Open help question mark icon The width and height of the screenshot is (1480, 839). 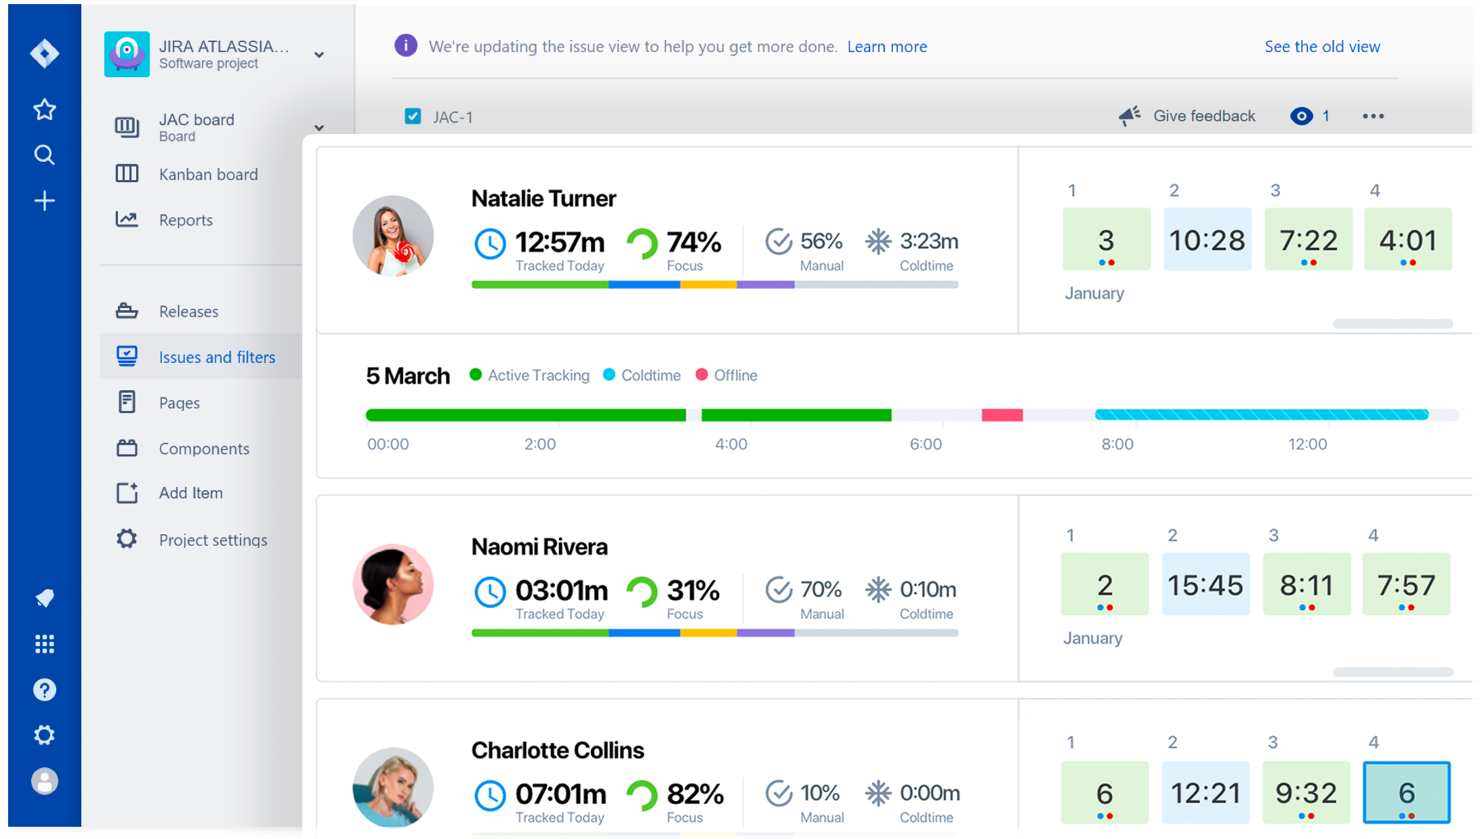tap(45, 690)
